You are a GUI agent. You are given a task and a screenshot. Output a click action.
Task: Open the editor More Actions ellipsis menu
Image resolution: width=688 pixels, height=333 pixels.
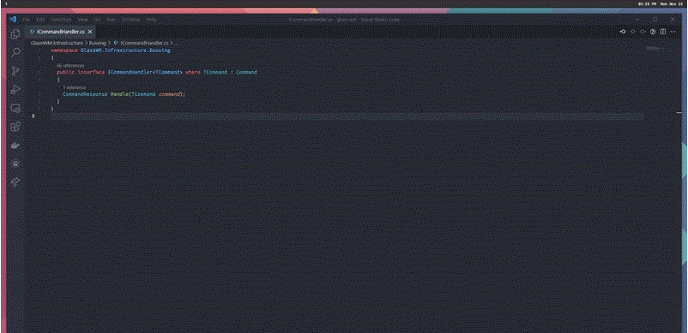coord(673,32)
